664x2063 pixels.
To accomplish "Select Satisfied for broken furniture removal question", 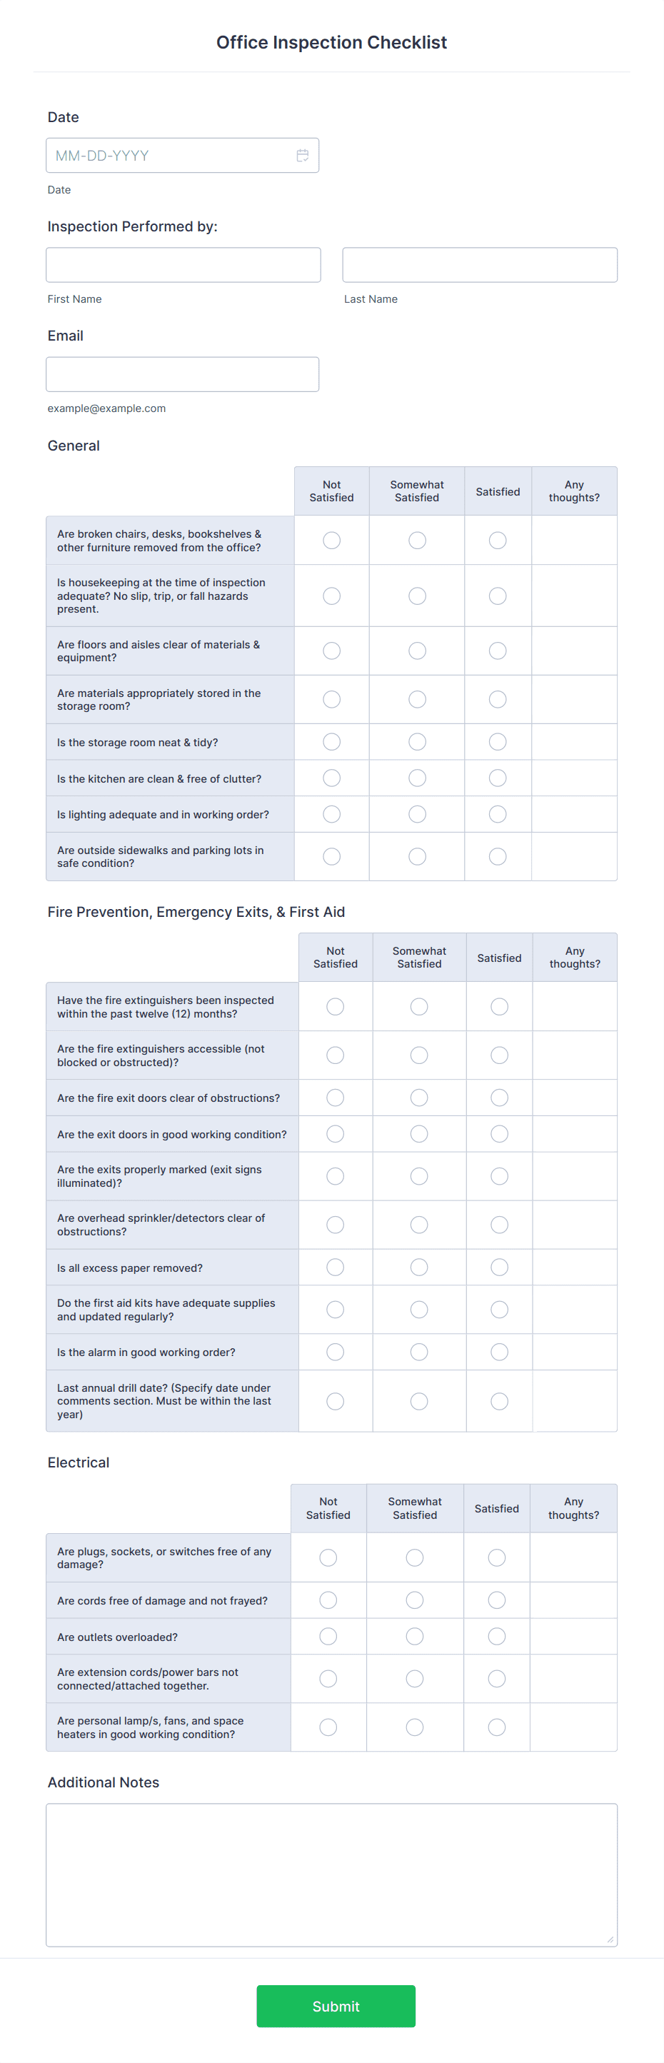I will tap(498, 540).
